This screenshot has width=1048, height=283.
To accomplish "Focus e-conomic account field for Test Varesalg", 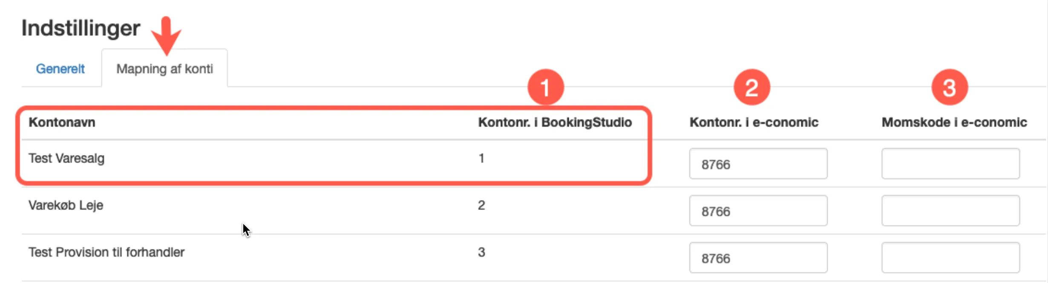I will pyautogui.click(x=758, y=164).
